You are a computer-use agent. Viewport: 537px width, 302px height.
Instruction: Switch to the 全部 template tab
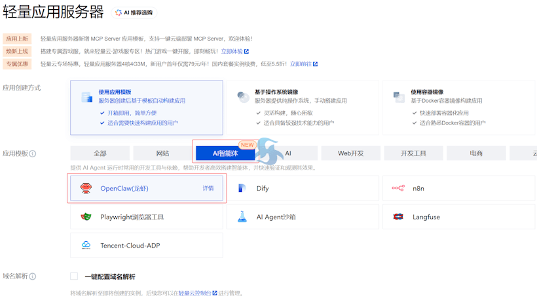tap(100, 153)
